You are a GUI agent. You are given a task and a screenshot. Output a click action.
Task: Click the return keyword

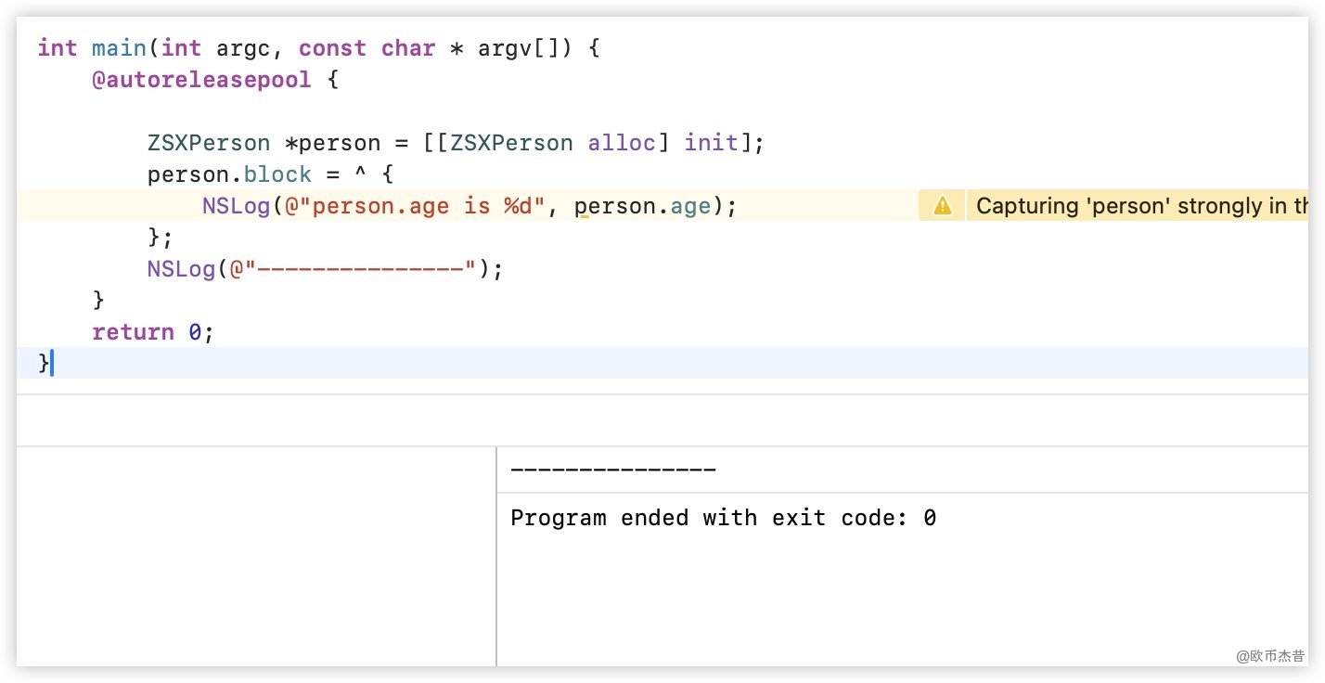coord(133,332)
